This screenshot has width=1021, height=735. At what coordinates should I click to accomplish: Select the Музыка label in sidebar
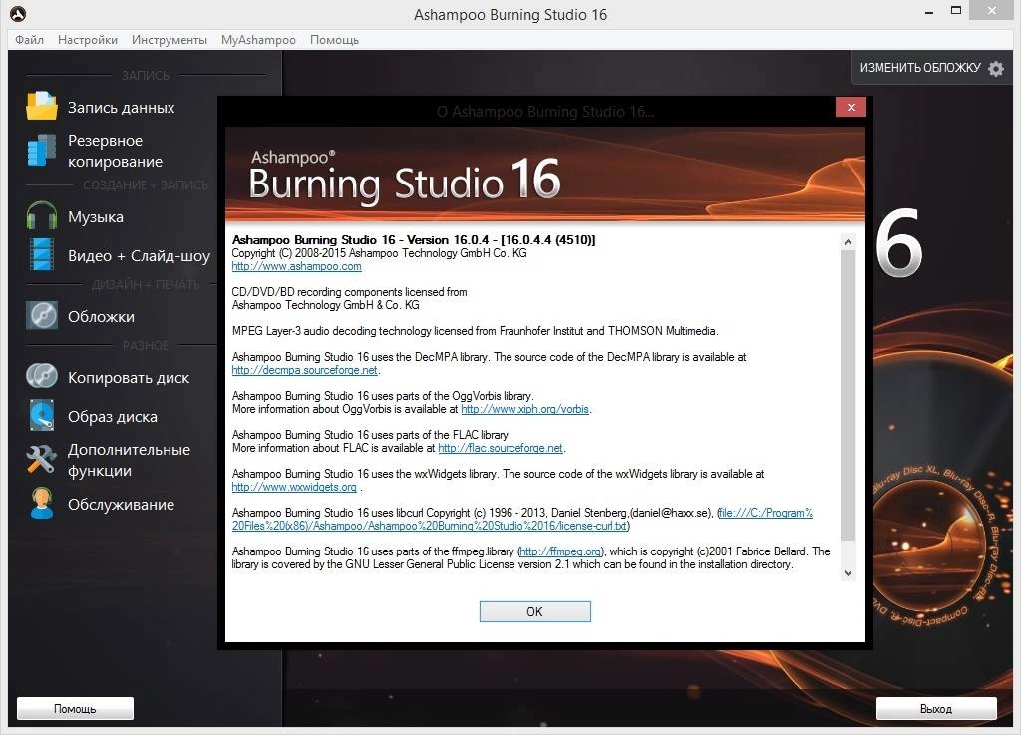click(x=96, y=216)
